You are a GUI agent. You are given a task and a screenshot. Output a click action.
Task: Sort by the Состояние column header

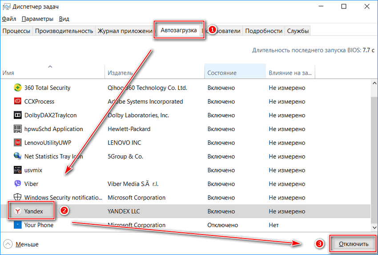[x=235, y=71]
